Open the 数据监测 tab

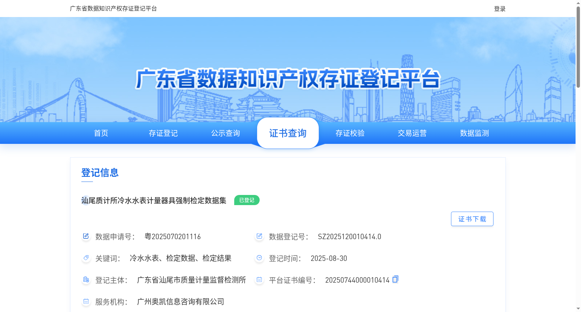click(x=475, y=133)
